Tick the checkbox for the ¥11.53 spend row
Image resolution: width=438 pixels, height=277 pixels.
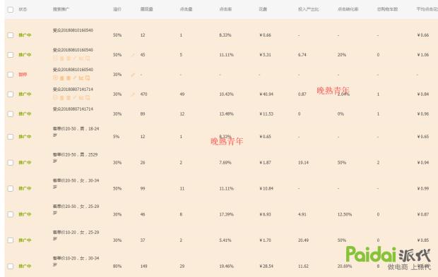point(11,114)
